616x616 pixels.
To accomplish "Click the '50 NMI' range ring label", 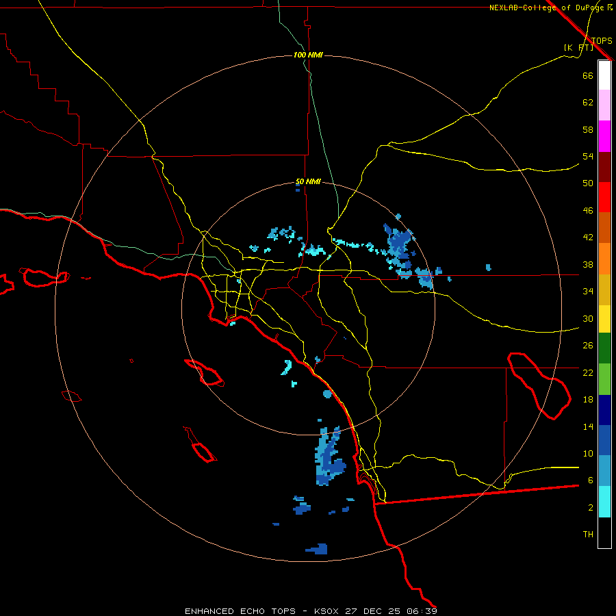I will click(x=308, y=181).
